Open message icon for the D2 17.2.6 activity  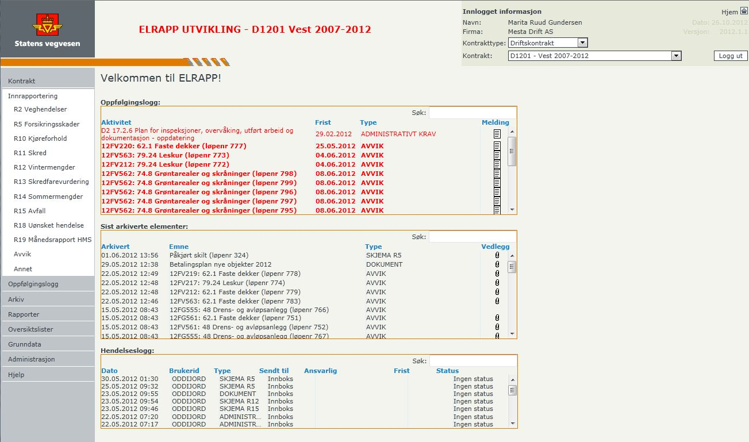(x=497, y=134)
